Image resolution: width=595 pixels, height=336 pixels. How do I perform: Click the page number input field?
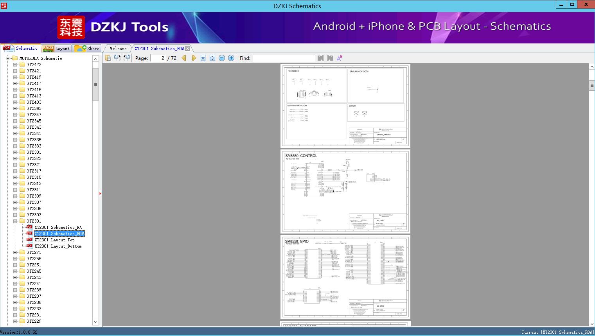[x=158, y=58]
